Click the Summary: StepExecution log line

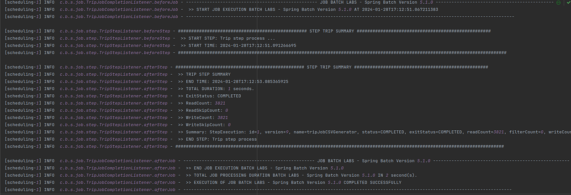(287, 132)
